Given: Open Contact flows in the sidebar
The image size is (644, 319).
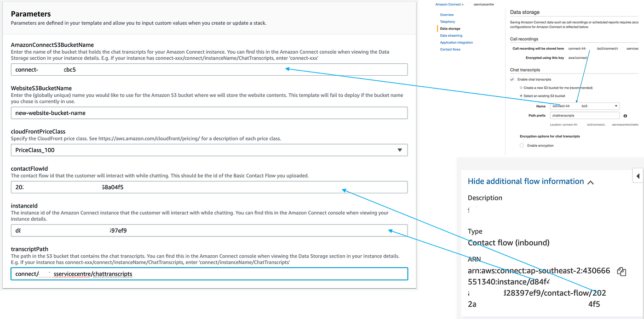Looking at the screenshot, I should tap(450, 49).
